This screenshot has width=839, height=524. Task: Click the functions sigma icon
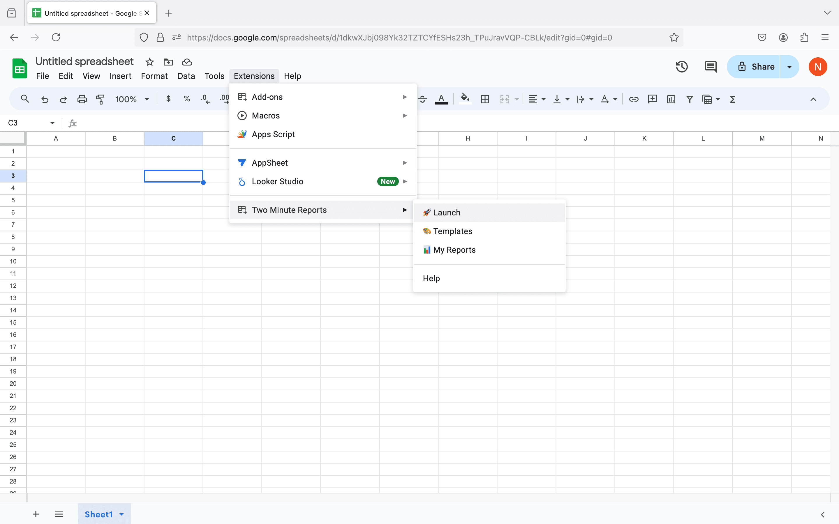(733, 100)
